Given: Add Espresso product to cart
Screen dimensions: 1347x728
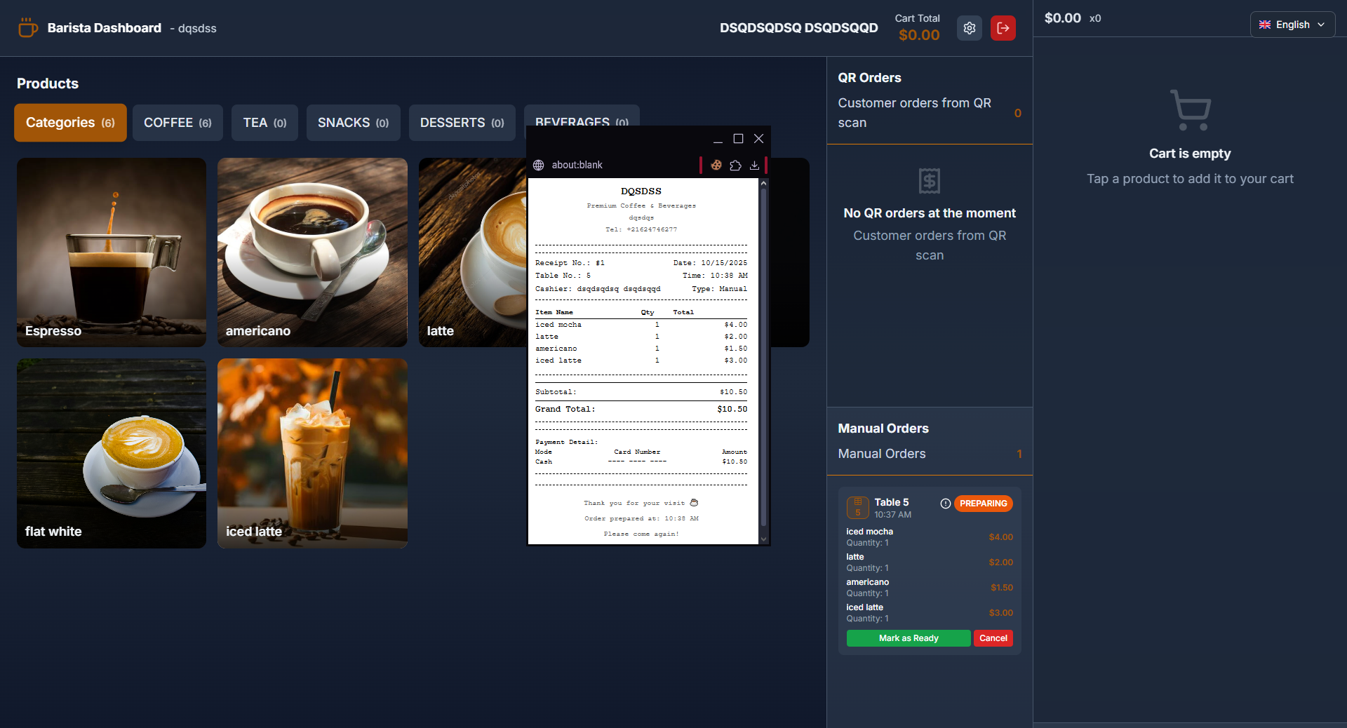Looking at the screenshot, I should tap(112, 252).
